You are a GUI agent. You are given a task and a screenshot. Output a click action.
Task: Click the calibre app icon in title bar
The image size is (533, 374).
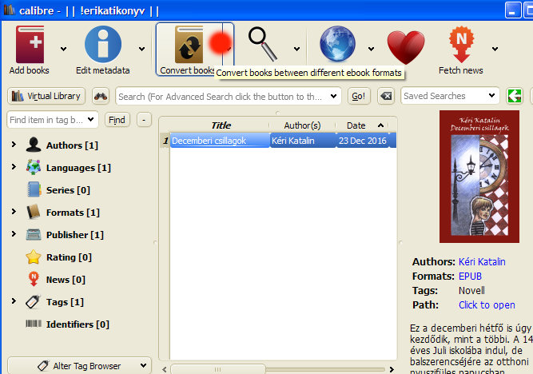click(9, 10)
